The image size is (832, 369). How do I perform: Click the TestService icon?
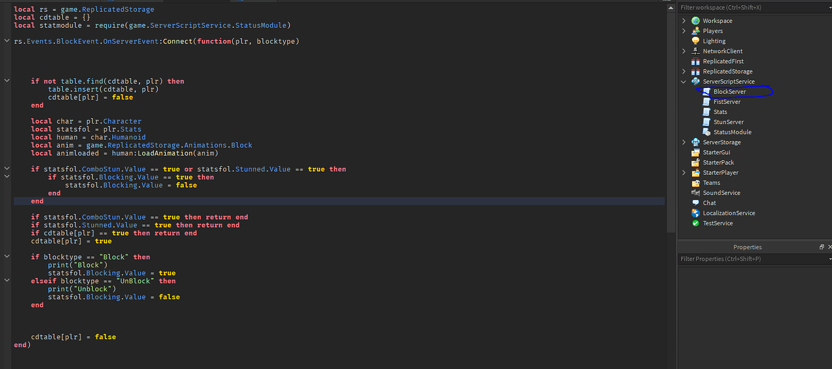click(695, 222)
